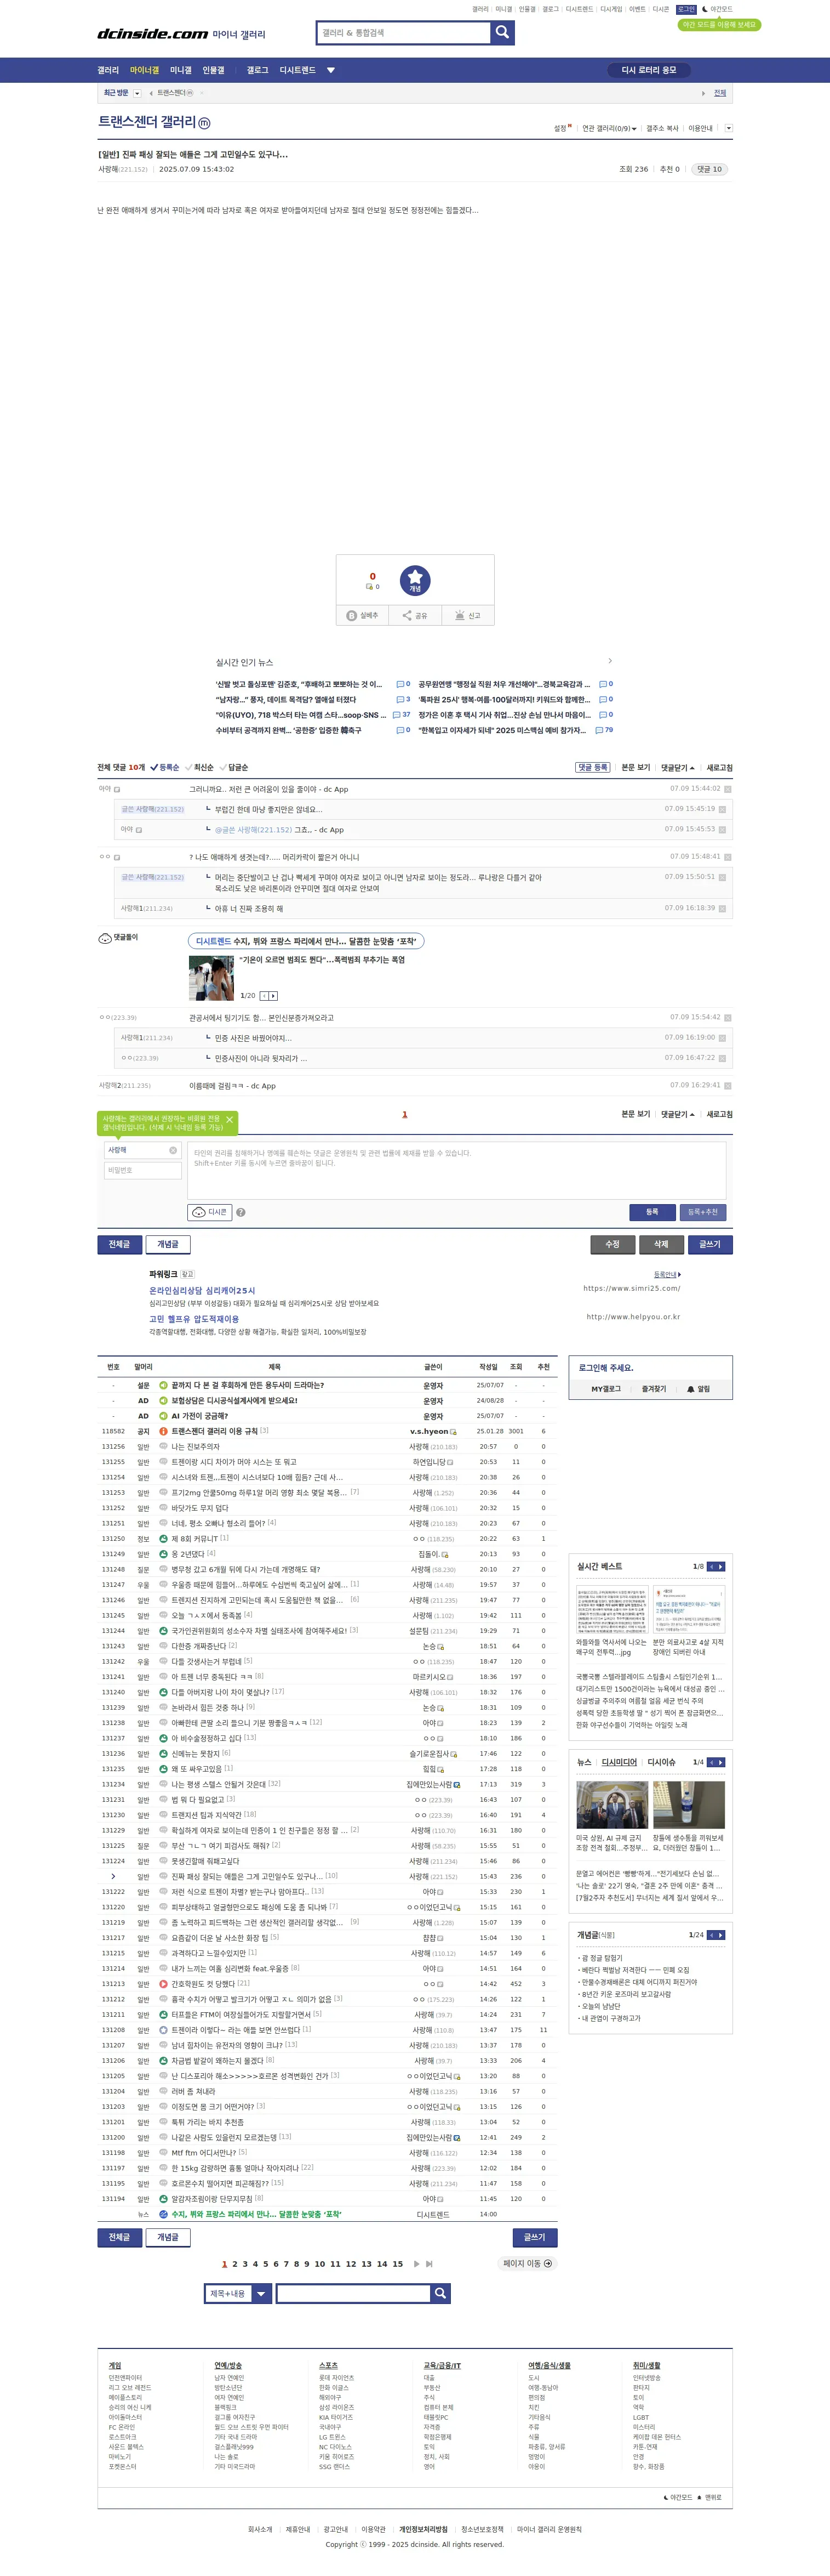The width and height of the screenshot is (830, 2576).
Task: Expand the small arrow beside 이용안내
Action: click(729, 128)
